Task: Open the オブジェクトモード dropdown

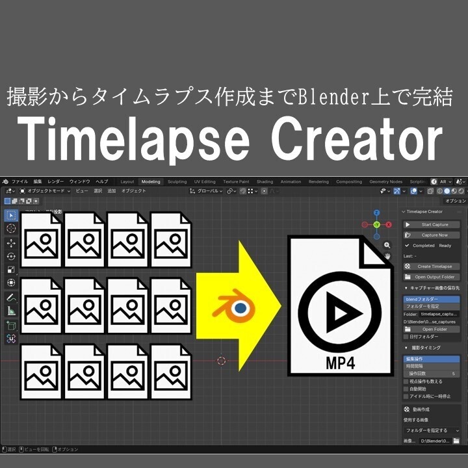Action: 45,191
